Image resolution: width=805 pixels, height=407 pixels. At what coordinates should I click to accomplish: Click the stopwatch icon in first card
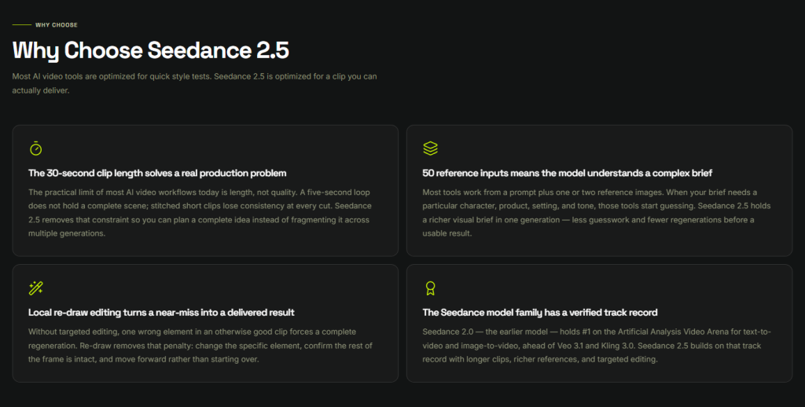[x=35, y=148]
